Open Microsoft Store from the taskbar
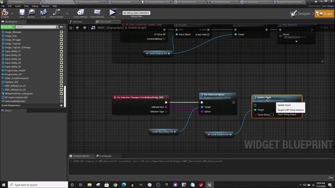 [107, 185]
